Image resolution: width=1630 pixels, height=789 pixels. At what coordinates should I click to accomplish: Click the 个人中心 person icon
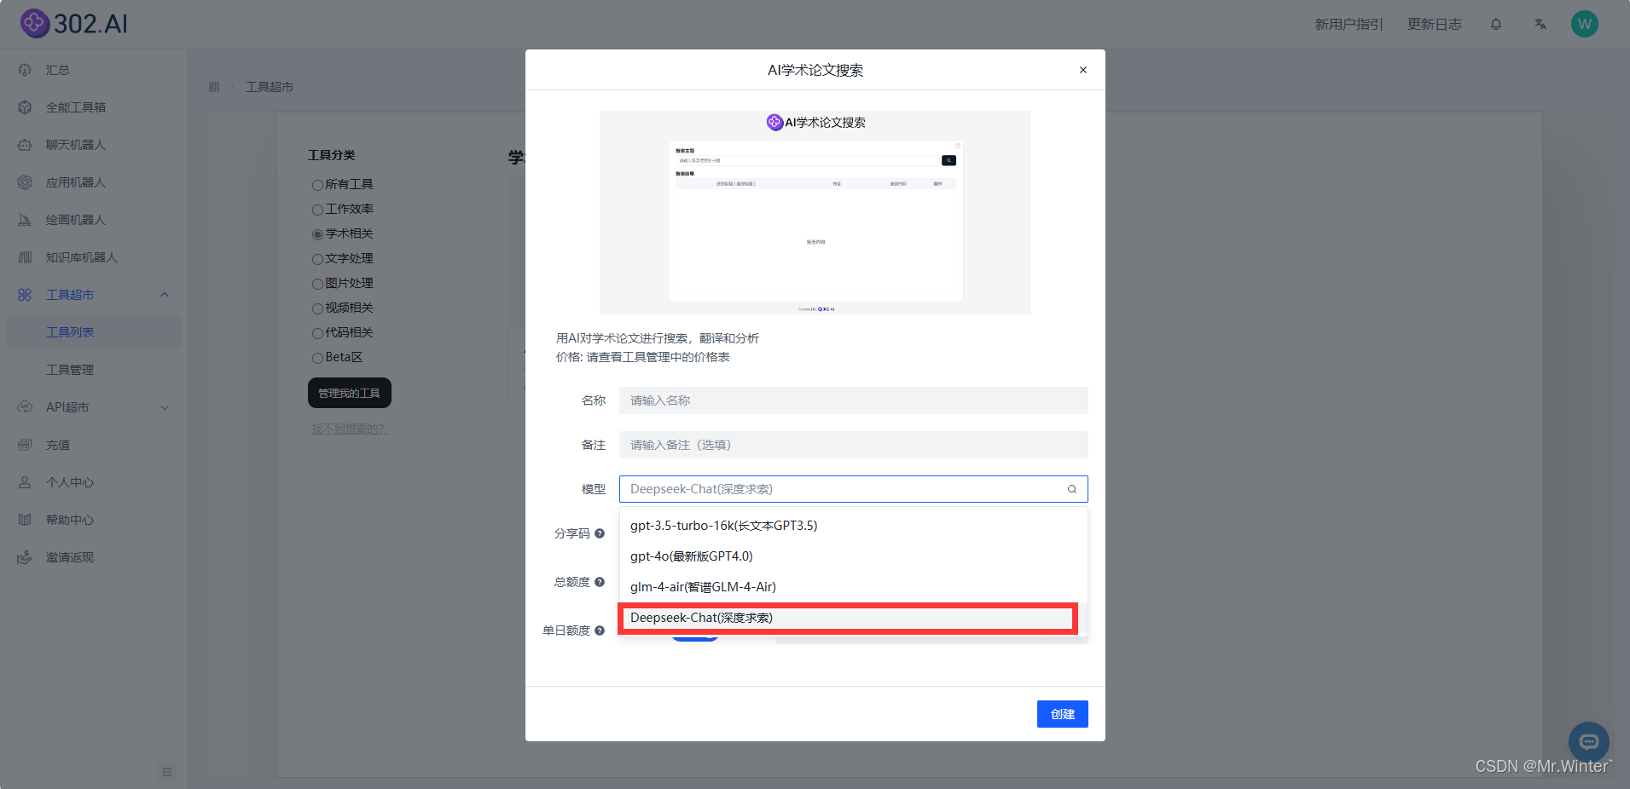pos(25,482)
